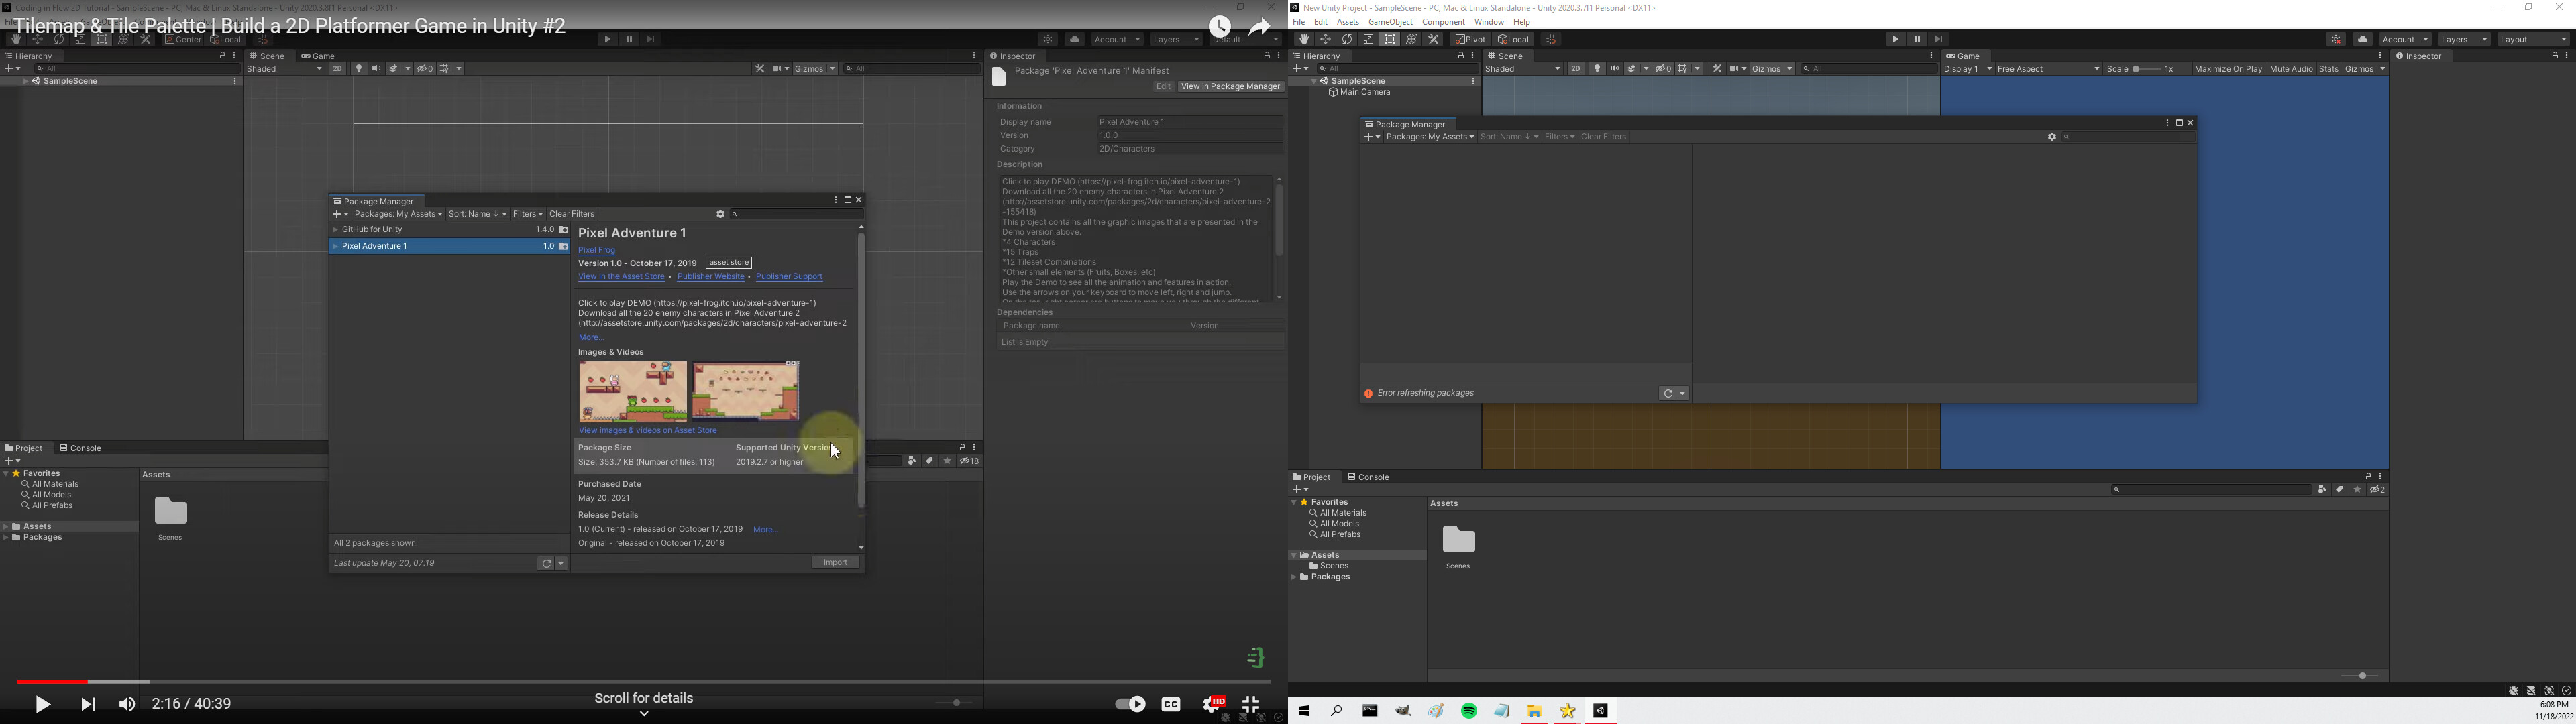Open Spotify from the Windows taskbar
The width and height of the screenshot is (2576, 724).
point(1469,710)
